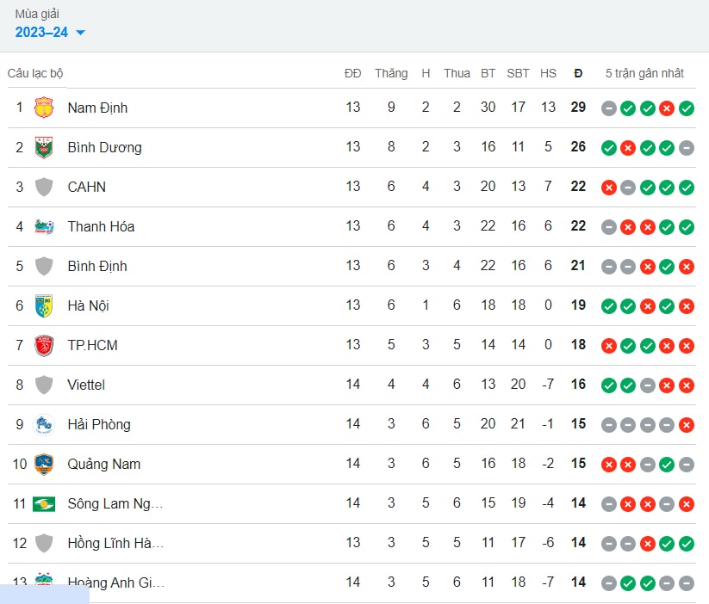Click the Thanh Hóa club logo

coord(44,226)
